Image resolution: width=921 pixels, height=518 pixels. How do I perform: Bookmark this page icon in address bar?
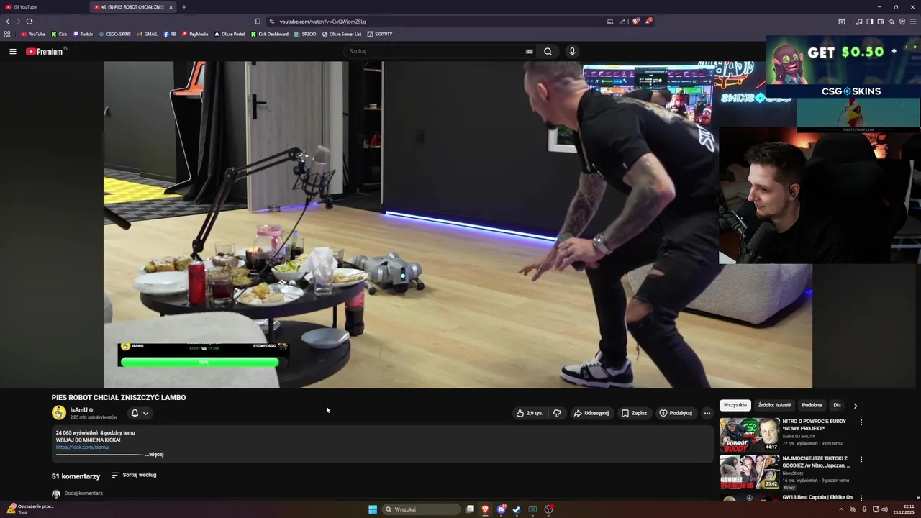click(258, 22)
